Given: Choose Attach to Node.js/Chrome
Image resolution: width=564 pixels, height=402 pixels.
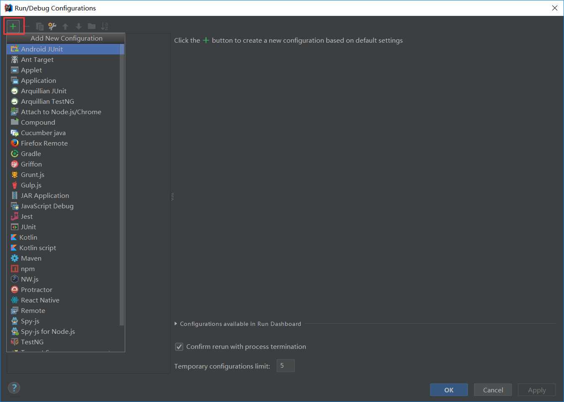Looking at the screenshot, I should coord(63,112).
